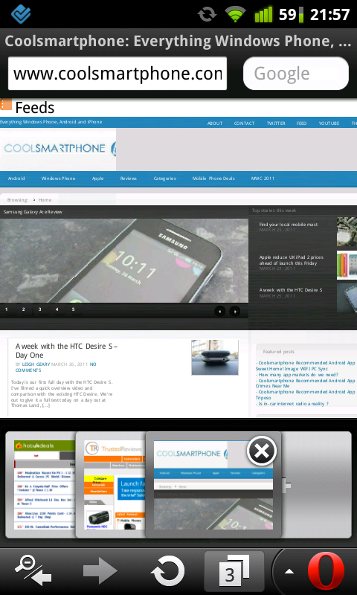Open the NO COMMENTS link
This screenshot has height=595, width=357.
click(56, 367)
